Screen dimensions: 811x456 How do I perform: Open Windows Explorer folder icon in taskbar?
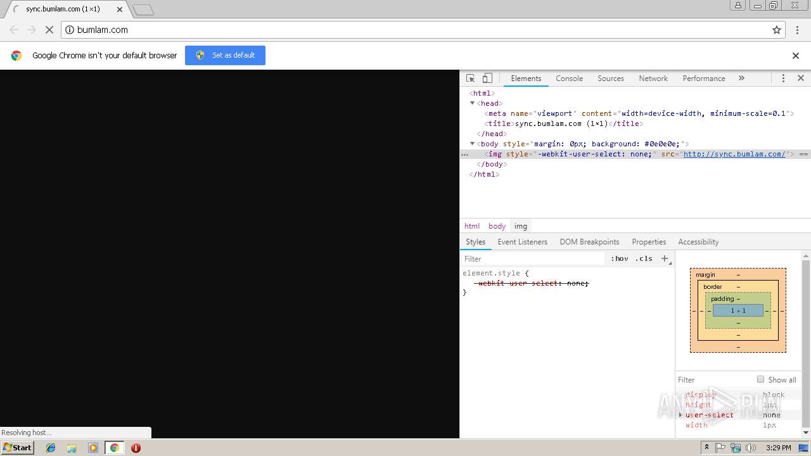click(x=72, y=448)
